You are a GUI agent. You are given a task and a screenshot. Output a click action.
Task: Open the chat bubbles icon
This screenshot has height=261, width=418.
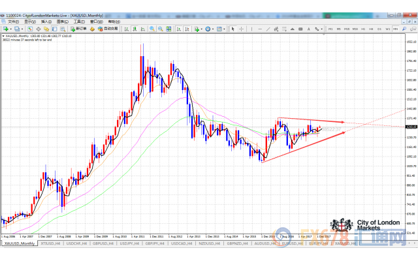[413, 29]
